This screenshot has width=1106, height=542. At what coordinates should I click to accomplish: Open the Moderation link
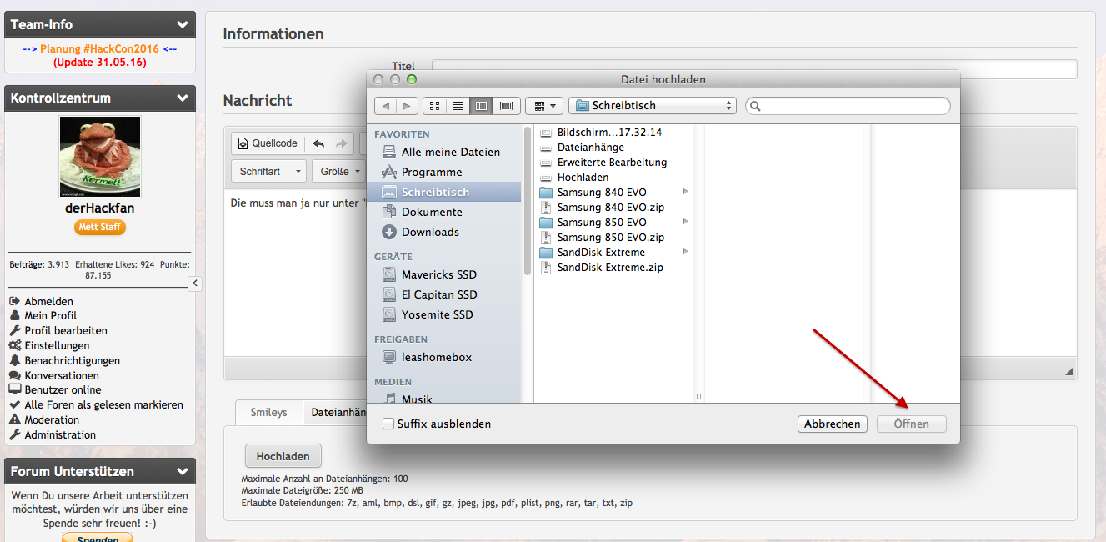tap(52, 419)
